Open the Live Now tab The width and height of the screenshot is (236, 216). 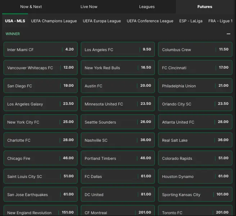(x=89, y=7)
